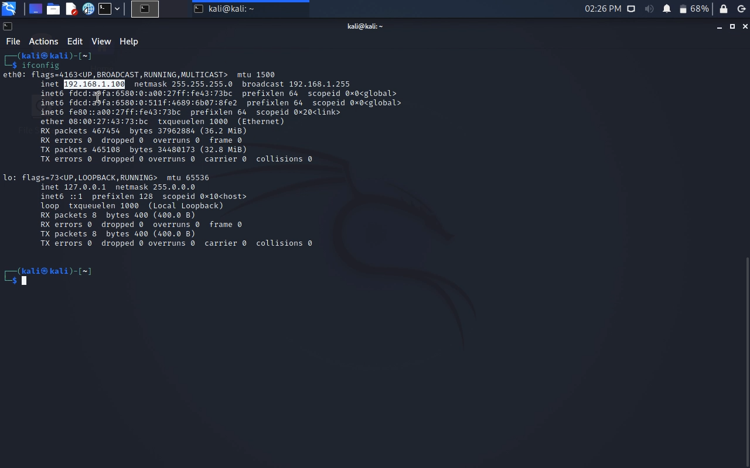Open the File menu

pyautogui.click(x=13, y=42)
